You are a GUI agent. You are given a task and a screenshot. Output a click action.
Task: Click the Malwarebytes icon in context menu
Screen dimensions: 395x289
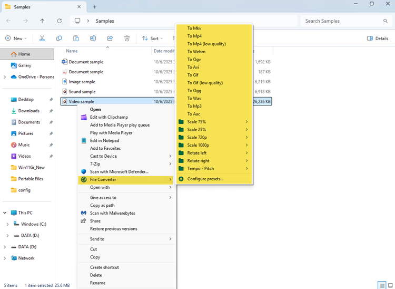pyautogui.click(x=83, y=213)
